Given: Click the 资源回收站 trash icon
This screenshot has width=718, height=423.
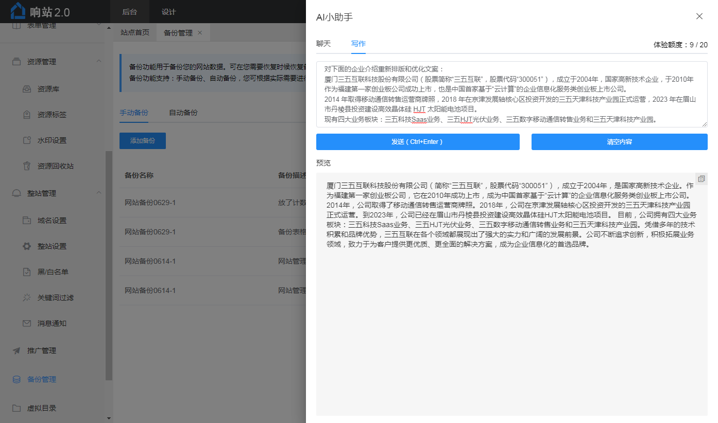Looking at the screenshot, I should [27, 166].
